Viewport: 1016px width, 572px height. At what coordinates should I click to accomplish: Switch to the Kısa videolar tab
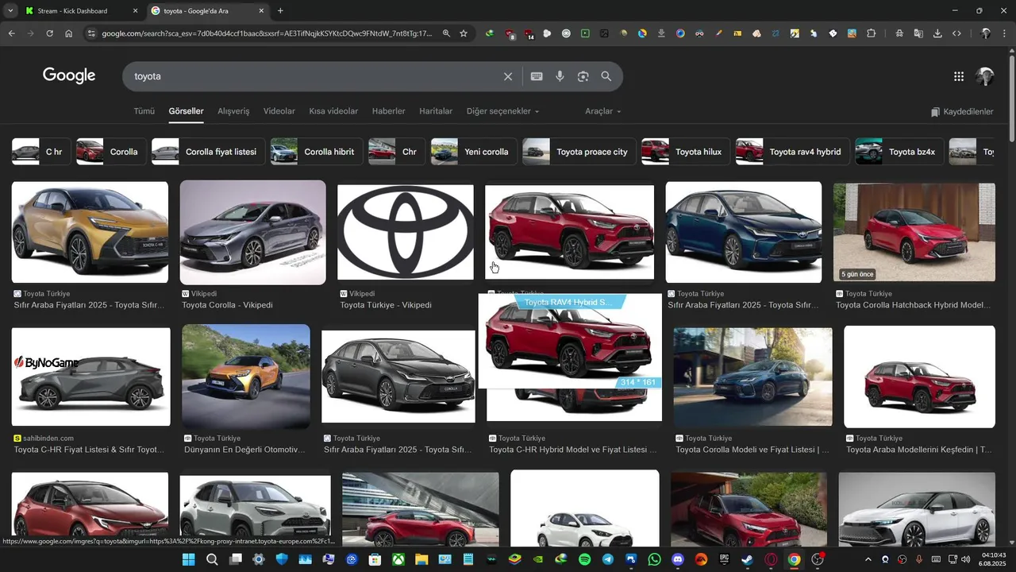(x=333, y=111)
